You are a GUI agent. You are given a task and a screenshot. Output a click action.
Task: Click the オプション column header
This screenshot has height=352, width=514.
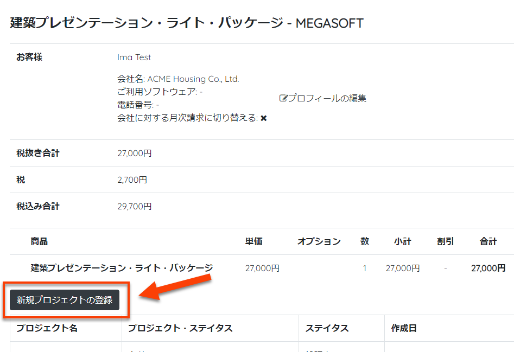[319, 241]
